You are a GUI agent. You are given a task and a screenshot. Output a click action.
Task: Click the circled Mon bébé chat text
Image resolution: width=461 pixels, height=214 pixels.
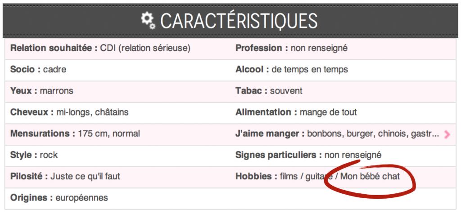(x=370, y=176)
